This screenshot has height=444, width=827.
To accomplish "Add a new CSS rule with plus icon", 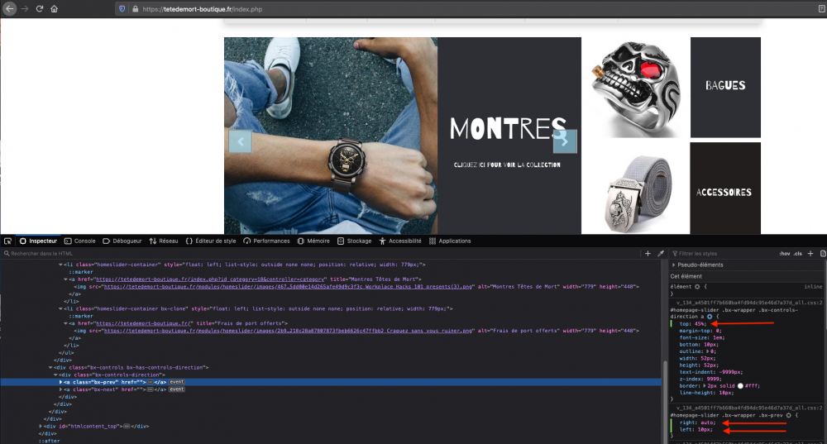I will click(810, 254).
